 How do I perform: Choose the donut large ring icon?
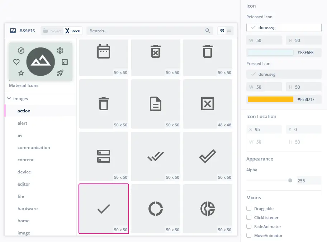pyautogui.click(x=156, y=209)
